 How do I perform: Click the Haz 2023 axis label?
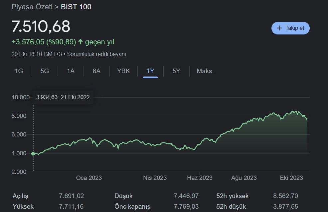(x=200, y=178)
